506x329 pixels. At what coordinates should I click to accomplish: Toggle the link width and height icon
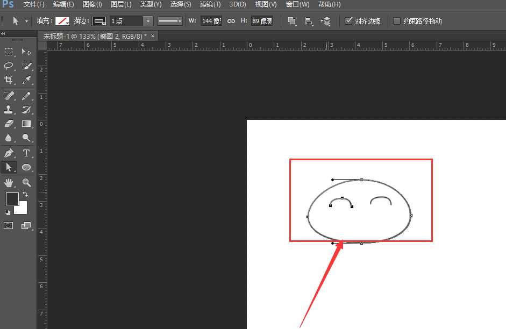click(x=231, y=21)
